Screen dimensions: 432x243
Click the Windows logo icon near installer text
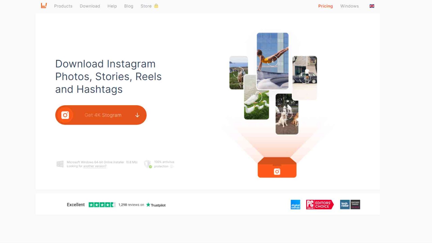tap(60, 164)
